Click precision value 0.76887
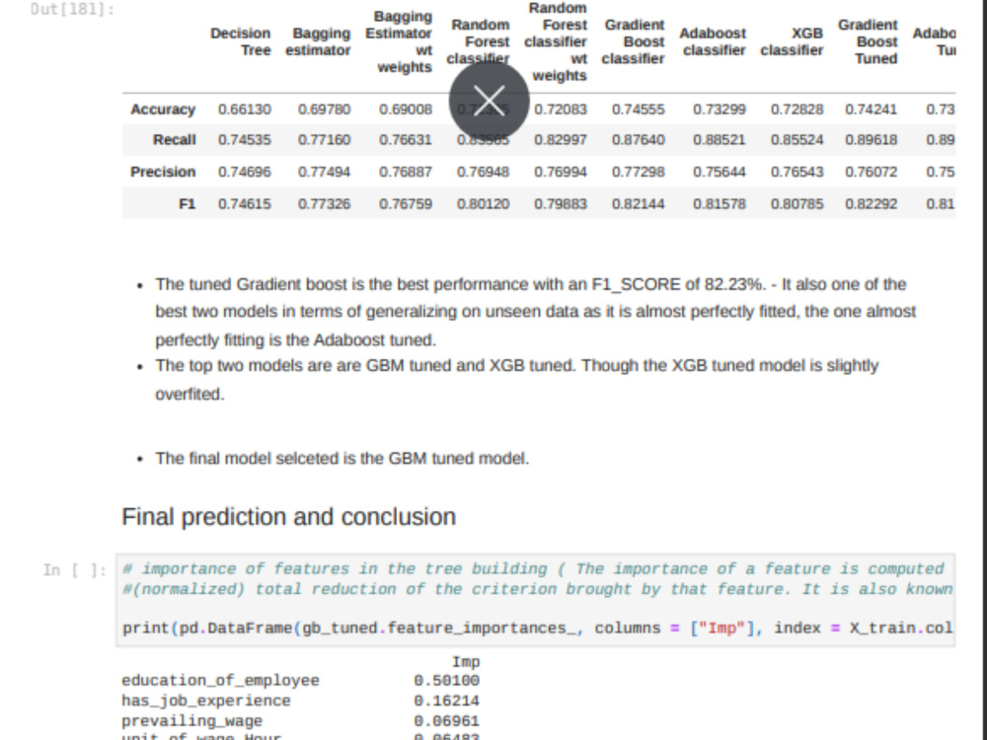This screenshot has height=740, width=987. (x=406, y=172)
